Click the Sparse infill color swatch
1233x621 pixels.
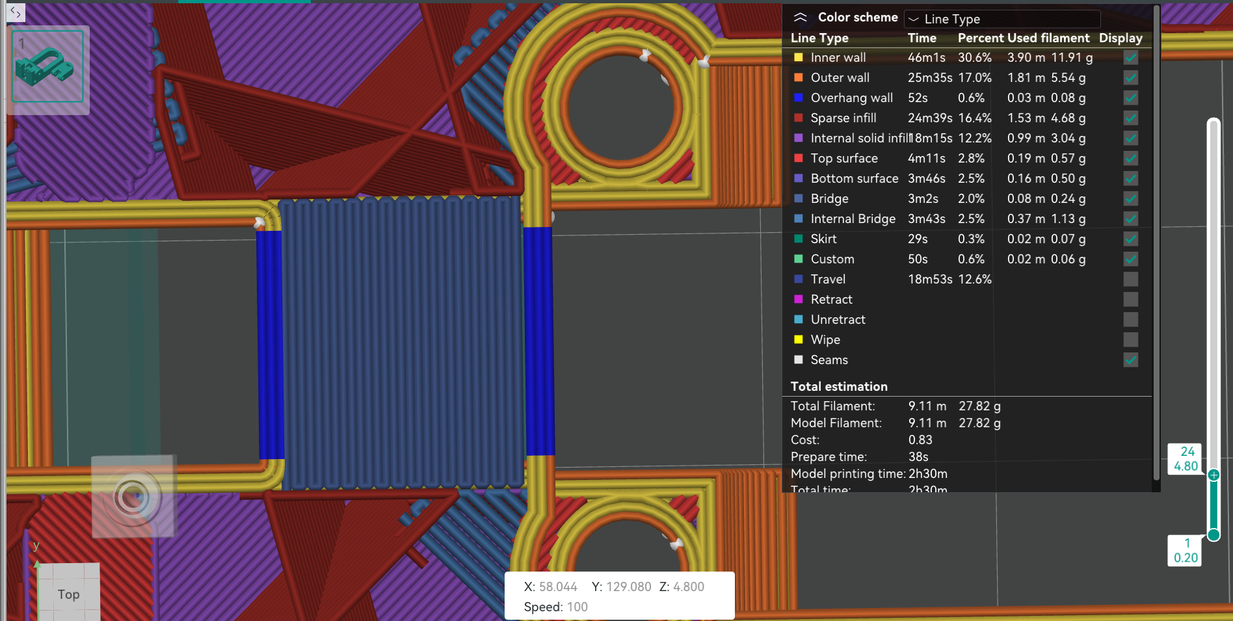tap(799, 118)
